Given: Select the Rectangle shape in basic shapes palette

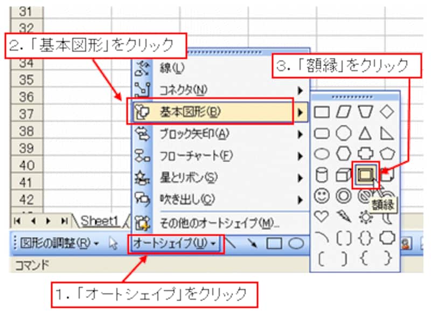Looking at the screenshot, I should point(322,112).
